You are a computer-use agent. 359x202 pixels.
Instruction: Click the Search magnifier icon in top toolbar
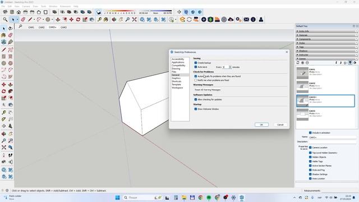coord(5,20)
